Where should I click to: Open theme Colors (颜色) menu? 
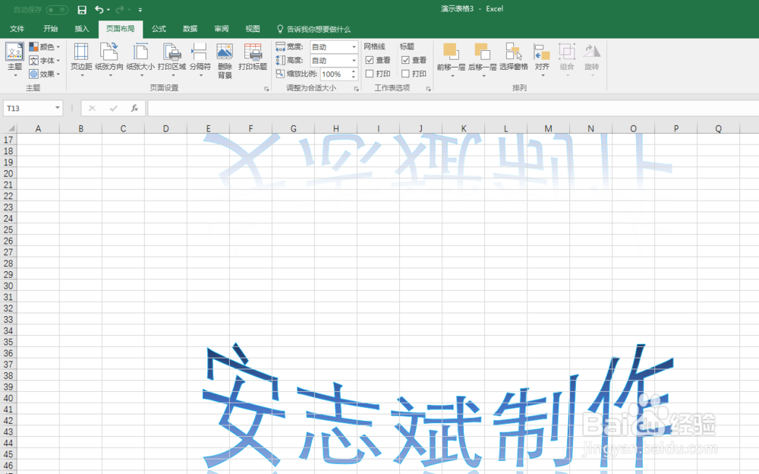pyautogui.click(x=45, y=47)
